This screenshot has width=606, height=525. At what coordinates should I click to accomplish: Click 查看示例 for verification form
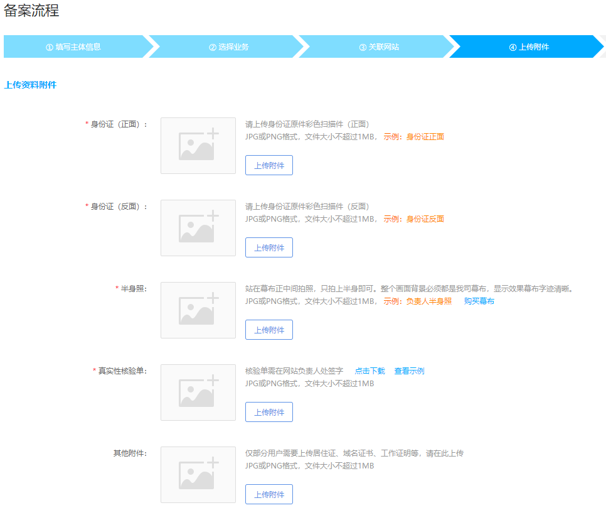409,371
